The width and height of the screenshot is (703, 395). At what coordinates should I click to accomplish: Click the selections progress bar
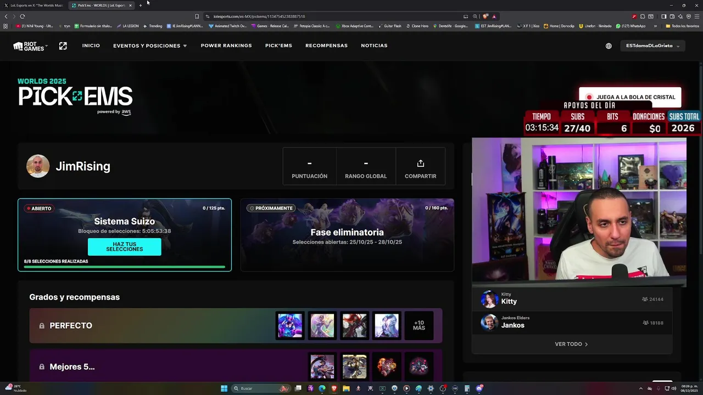tap(125, 267)
